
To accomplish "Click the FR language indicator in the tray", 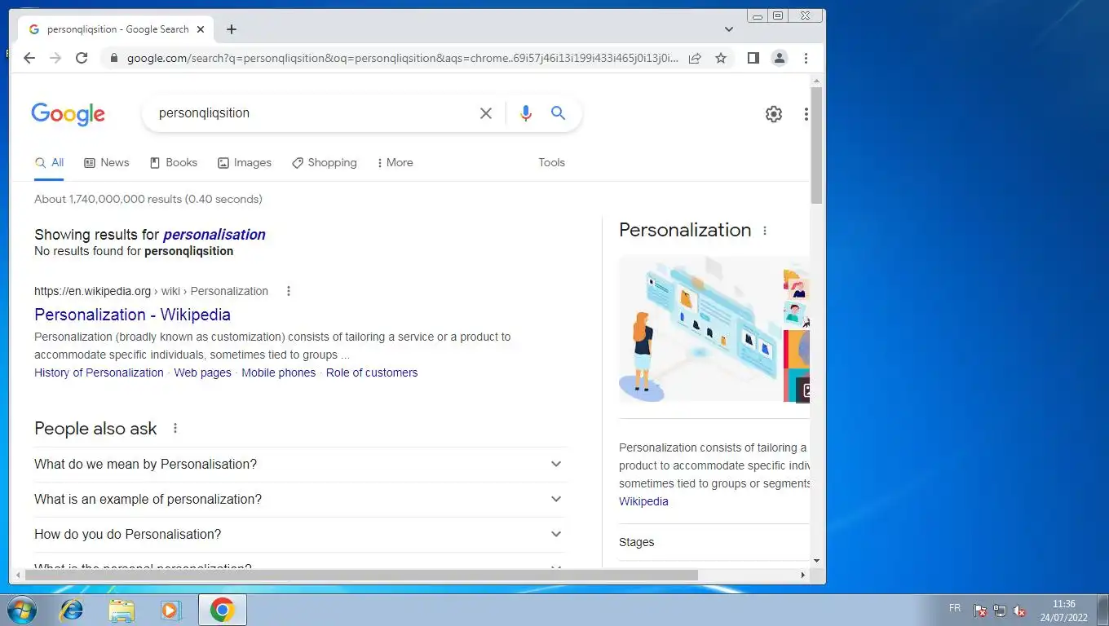I will click(x=955, y=608).
